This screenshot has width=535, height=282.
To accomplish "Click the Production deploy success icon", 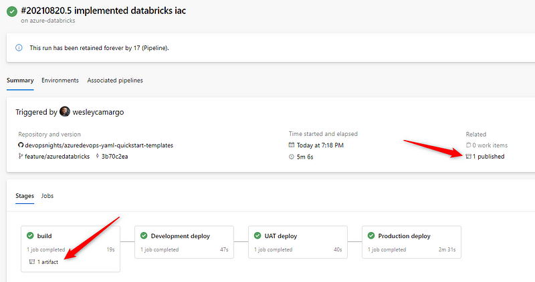I will [370, 236].
